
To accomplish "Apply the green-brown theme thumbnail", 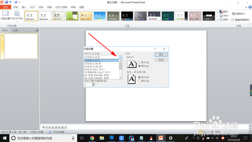I will 72,16.
